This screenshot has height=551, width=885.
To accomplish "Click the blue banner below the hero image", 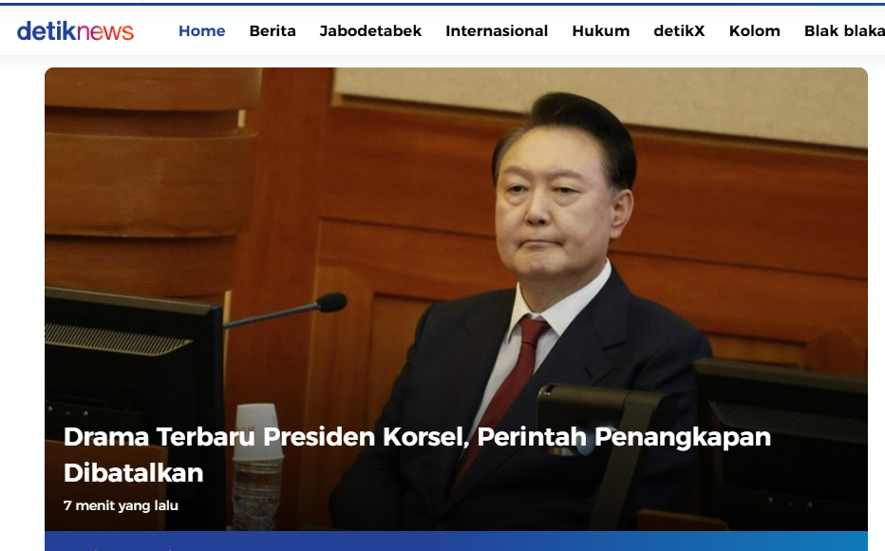I will pos(456,541).
